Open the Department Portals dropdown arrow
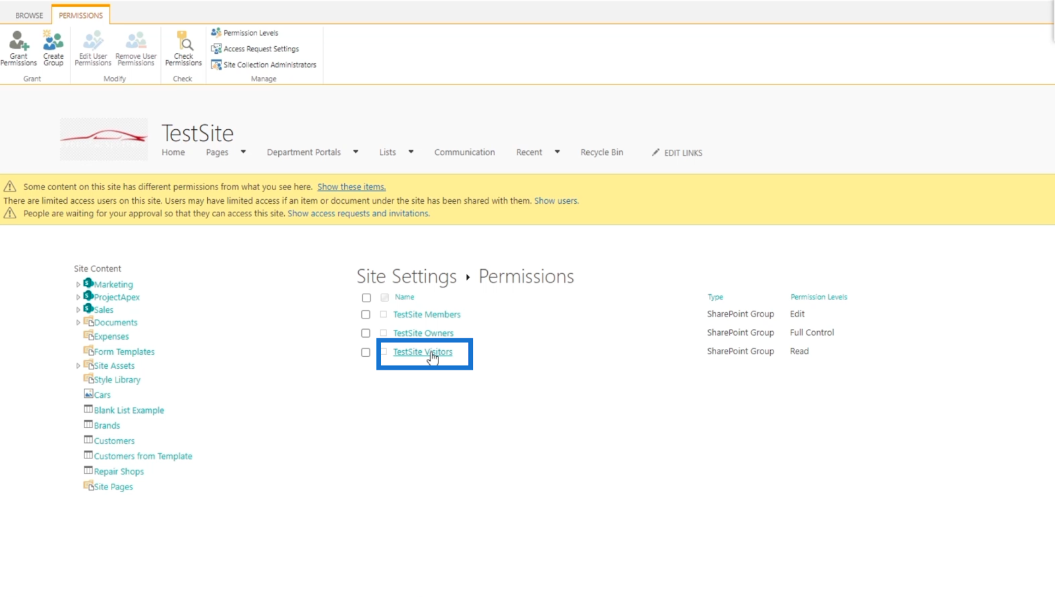The height and width of the screenshot is (597, 1055). coord(355,152)
